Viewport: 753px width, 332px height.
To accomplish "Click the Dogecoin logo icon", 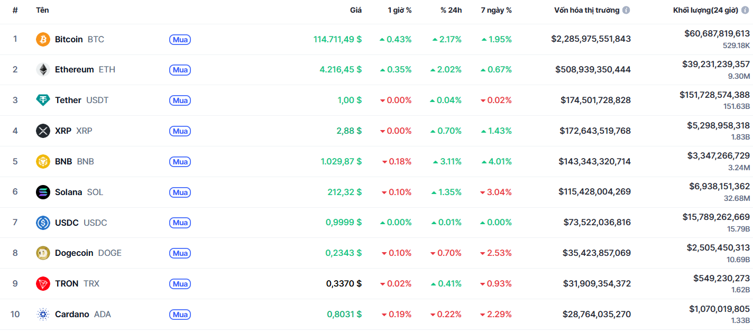I will click(43, 253).
